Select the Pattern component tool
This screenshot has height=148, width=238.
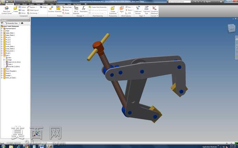[22, 7]
